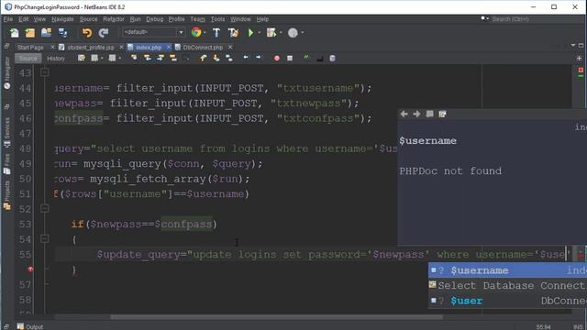Click the Save All toolbar icon
The image size is (587, 330).
tap(62, 33)
